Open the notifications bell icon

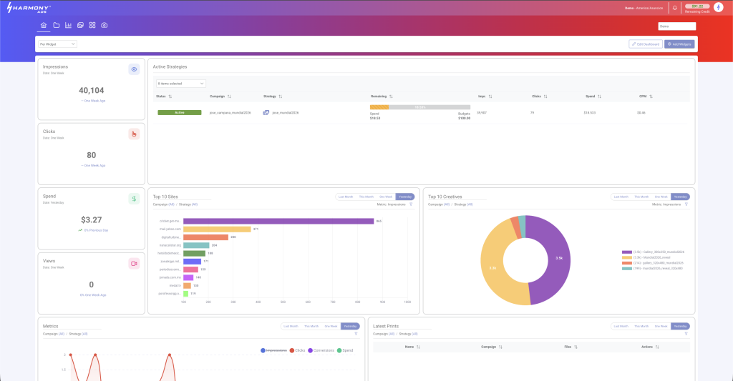click(674, 7)
